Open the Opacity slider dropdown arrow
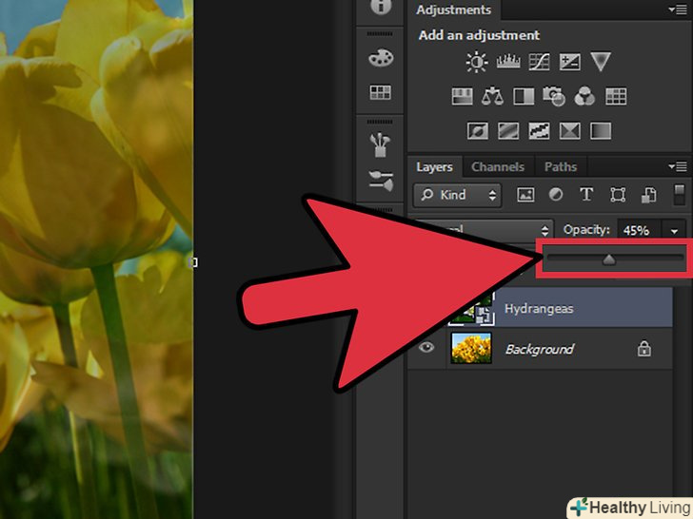 (674, 231)
